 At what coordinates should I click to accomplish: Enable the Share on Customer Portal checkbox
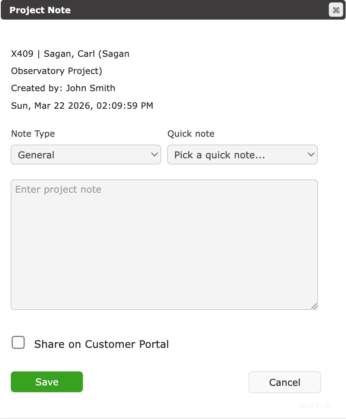click(x=18, y=343)
